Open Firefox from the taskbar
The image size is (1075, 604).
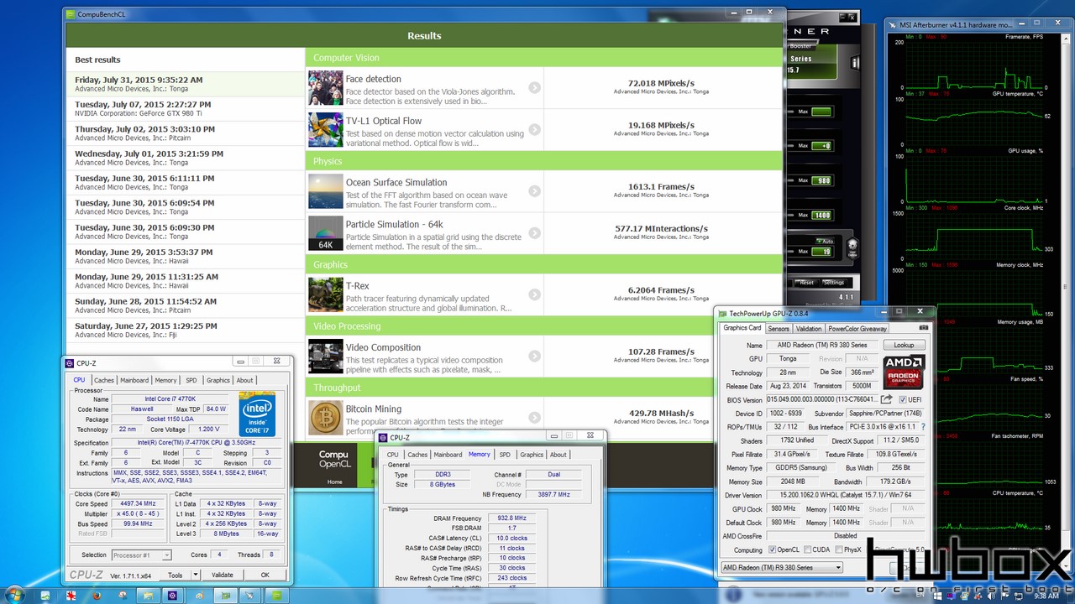(97, 595)
